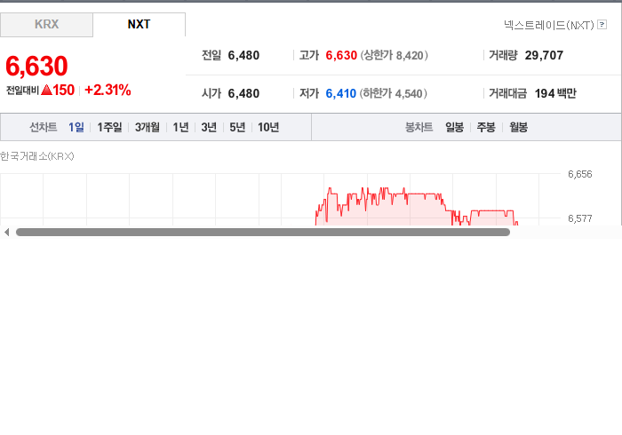Click the 상한가 8,420 text
This screenshot has width=622, height=435.
[394, 55]
